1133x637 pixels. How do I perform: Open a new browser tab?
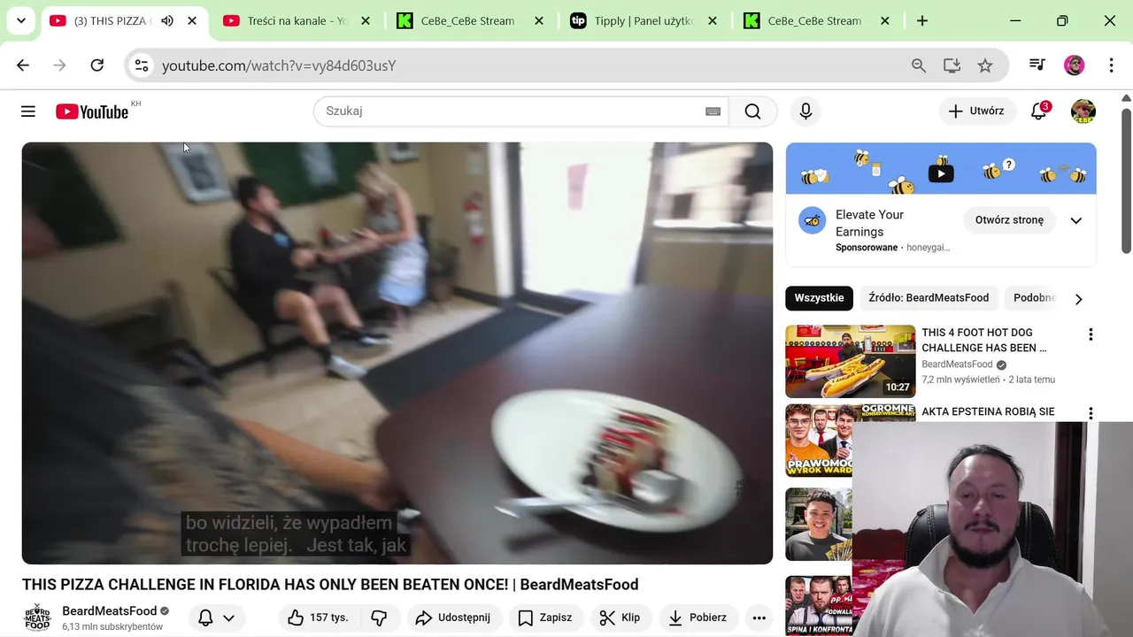[x=922, y=20]
